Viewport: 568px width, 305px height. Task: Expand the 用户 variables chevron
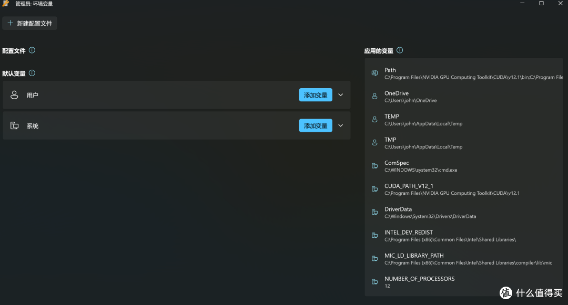coord(340,95)
